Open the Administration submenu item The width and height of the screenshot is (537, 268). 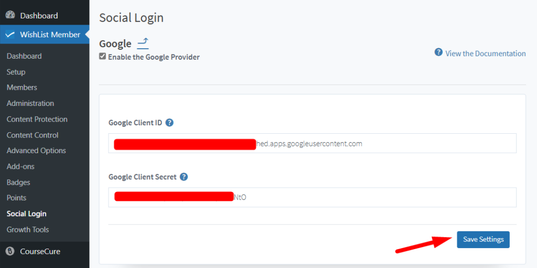click(x=30, y=103)
